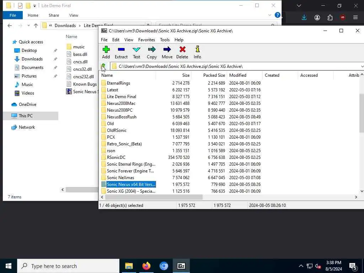Screen dimensions: 364x273
Task: Open the 7-Zip address path dropdown
Action: pyautogui.click(x=362, y=66)
